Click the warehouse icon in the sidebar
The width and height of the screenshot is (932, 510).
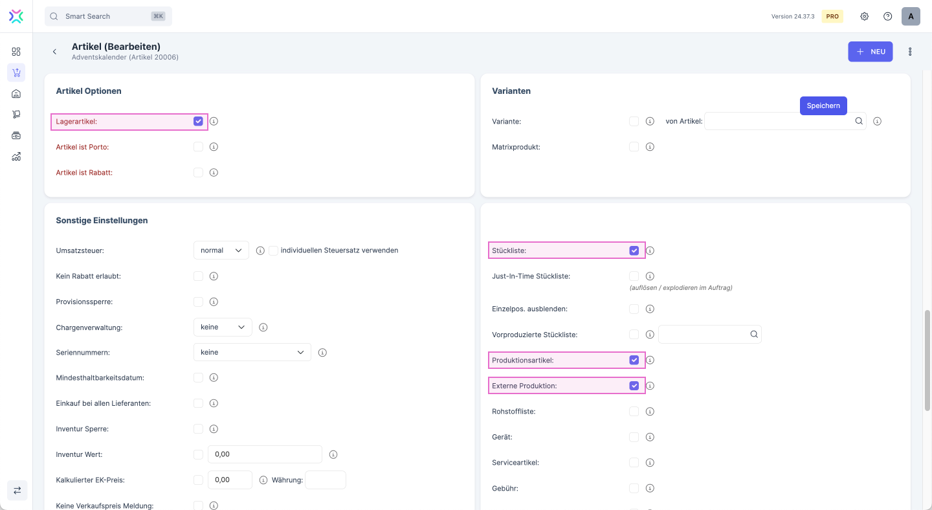point(16,94)
